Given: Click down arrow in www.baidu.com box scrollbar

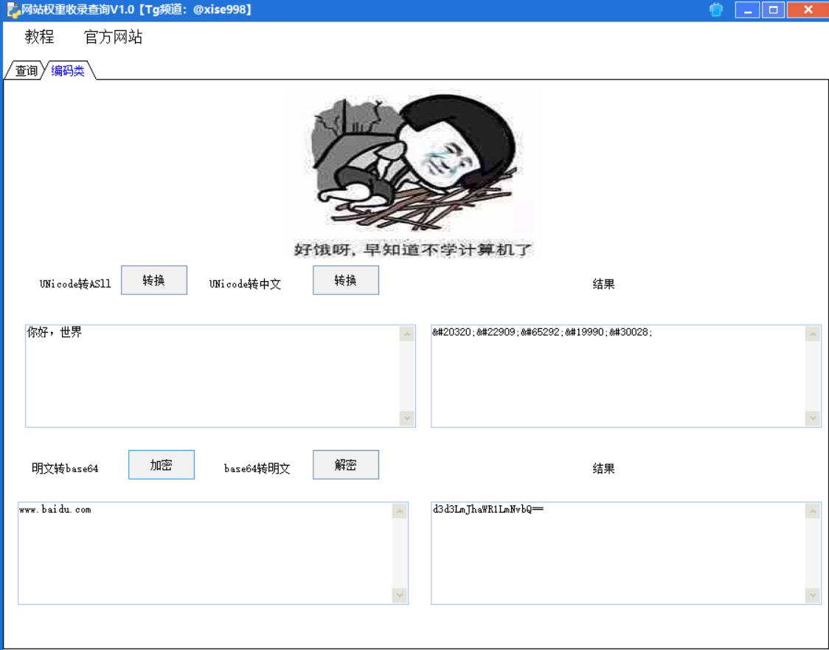Looking at the screenshot, I should pyautogui.click(x=400, y=595).
